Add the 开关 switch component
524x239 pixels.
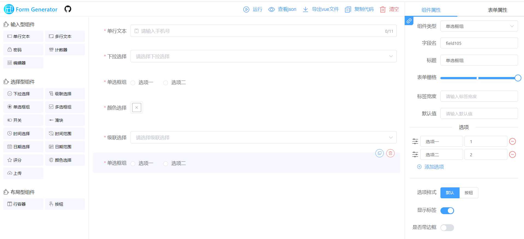[x=23, y=120]
